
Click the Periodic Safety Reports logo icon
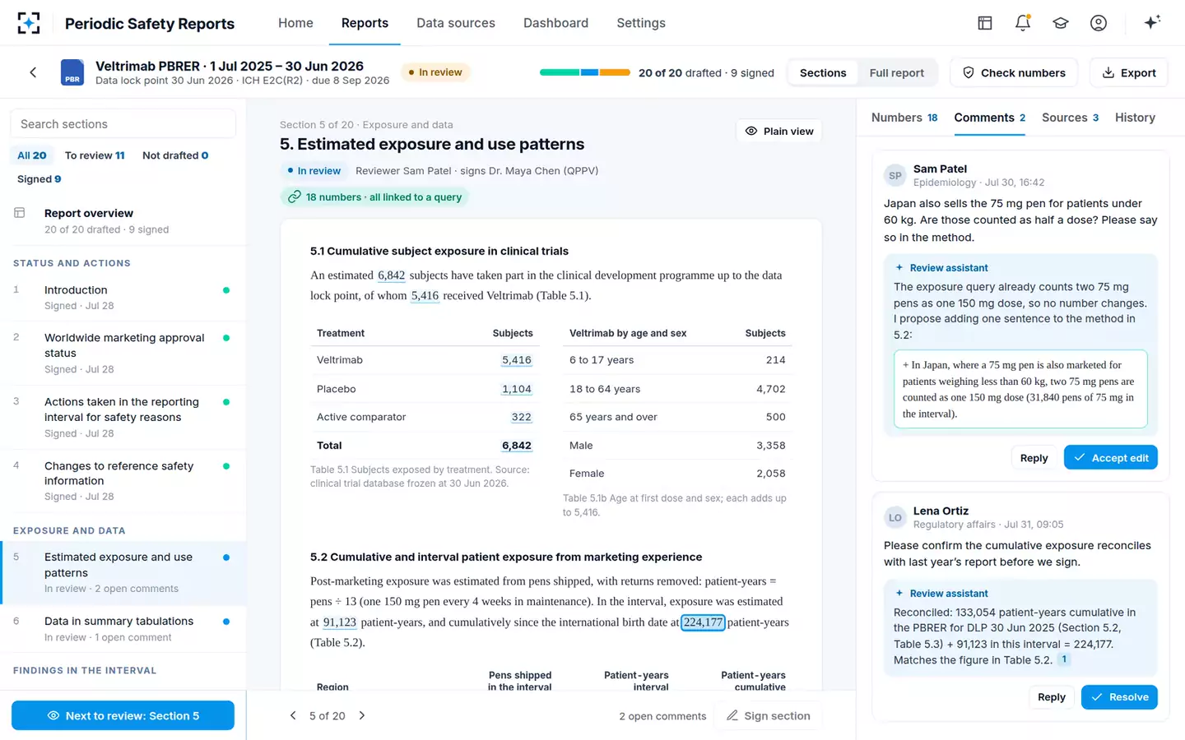(29, 23)
